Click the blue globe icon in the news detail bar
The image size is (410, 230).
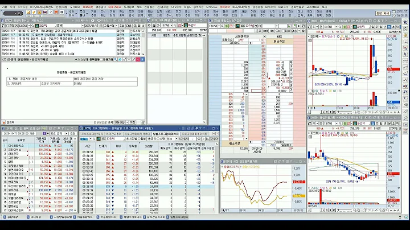120,59
